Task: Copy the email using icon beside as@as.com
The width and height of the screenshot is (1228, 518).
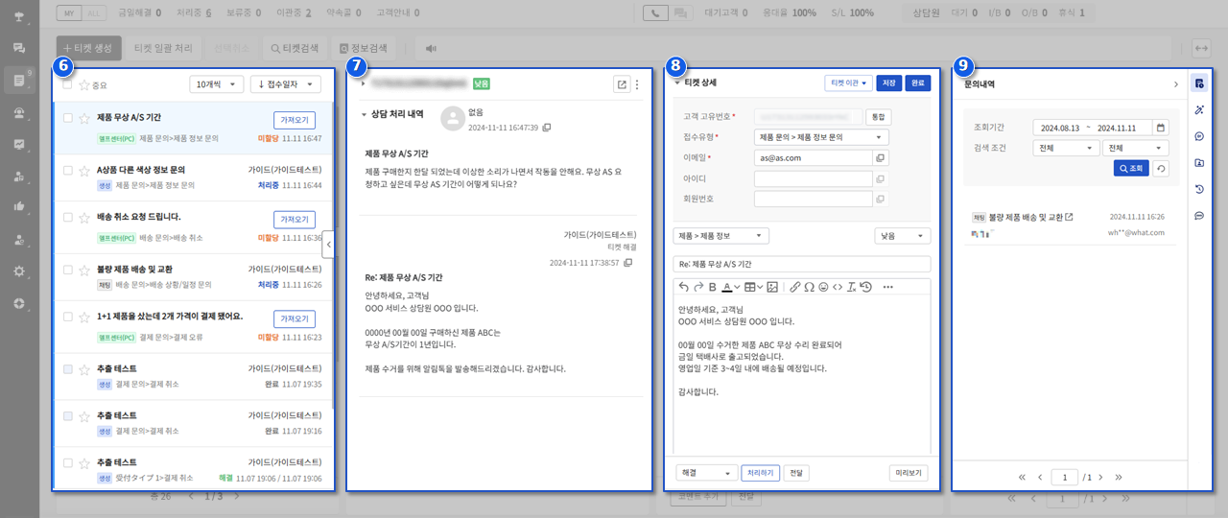Action: [x=881, y=158]
